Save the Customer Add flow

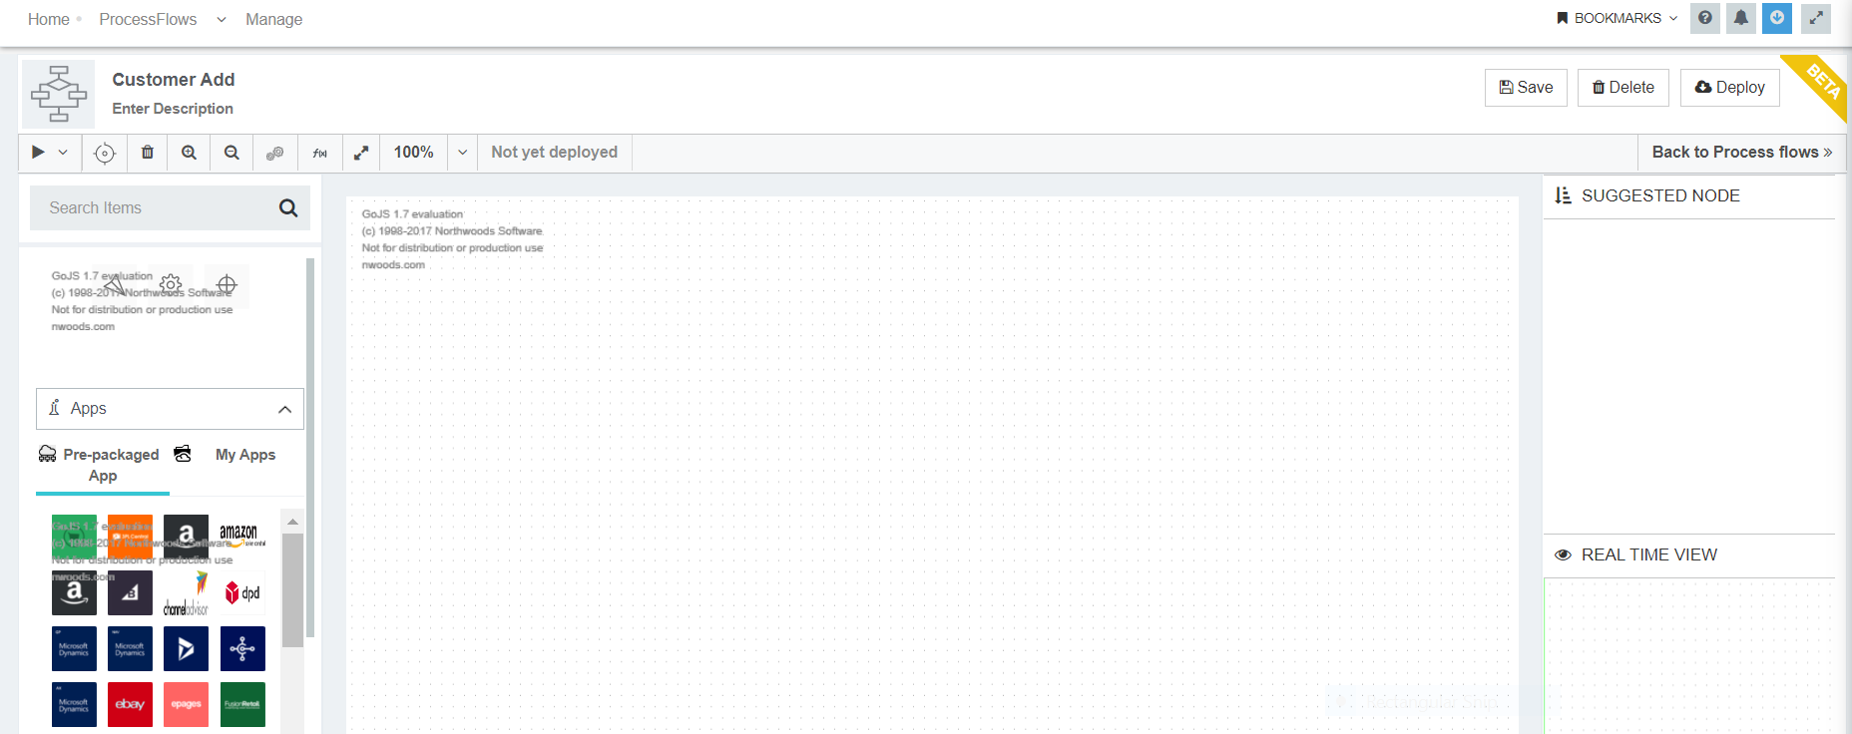pos(1527,88)
